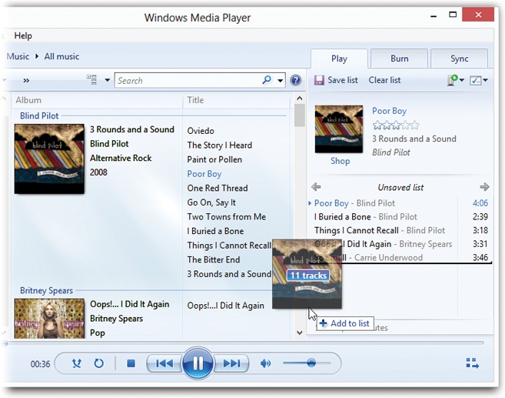The width and height of the screenshot is (505, 398).
Task: Open the Help question mark icon
Action: coord(295,80)
